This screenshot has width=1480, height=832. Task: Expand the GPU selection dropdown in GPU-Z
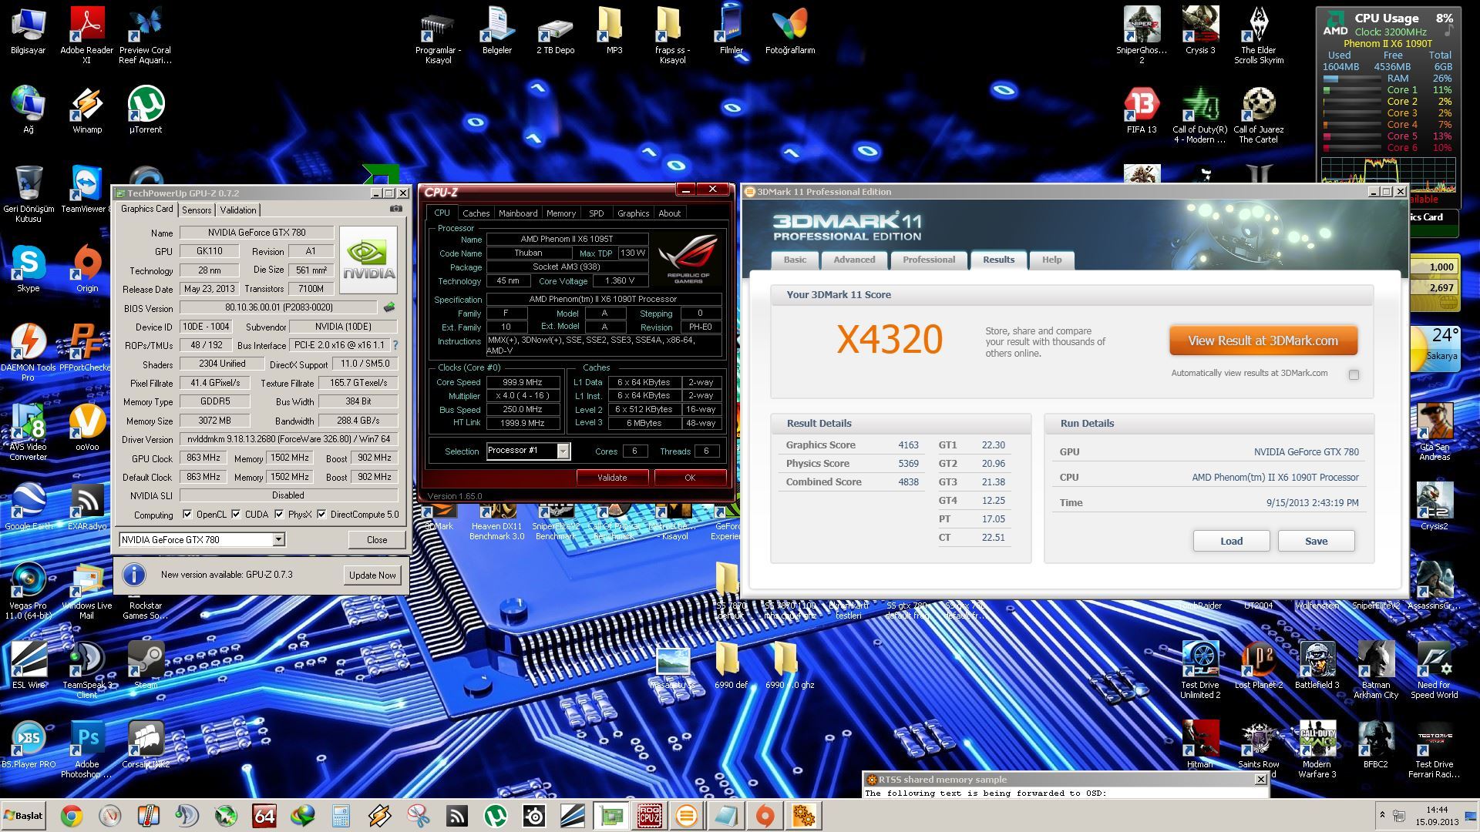pyautogui.click(x=278, y=540)
